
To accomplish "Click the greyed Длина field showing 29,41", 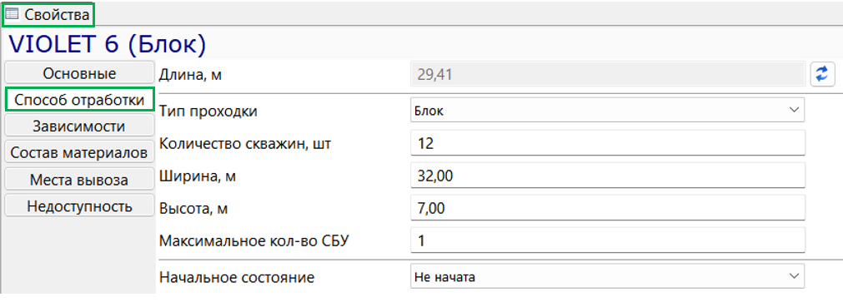I will [x=608, y=74].
